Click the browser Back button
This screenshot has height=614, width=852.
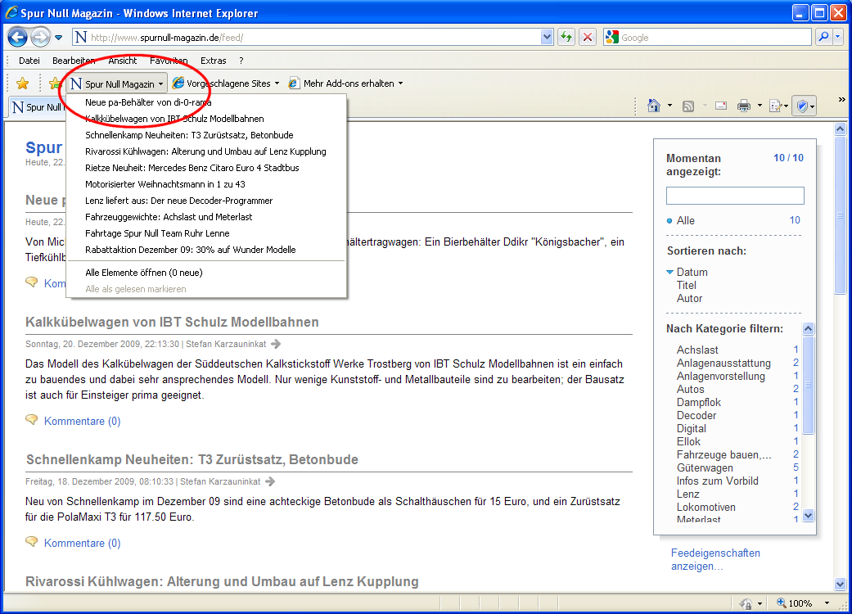point(18,37)
